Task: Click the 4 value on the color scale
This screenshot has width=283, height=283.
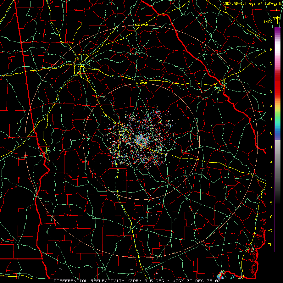Action: click(x=271, y=77)
